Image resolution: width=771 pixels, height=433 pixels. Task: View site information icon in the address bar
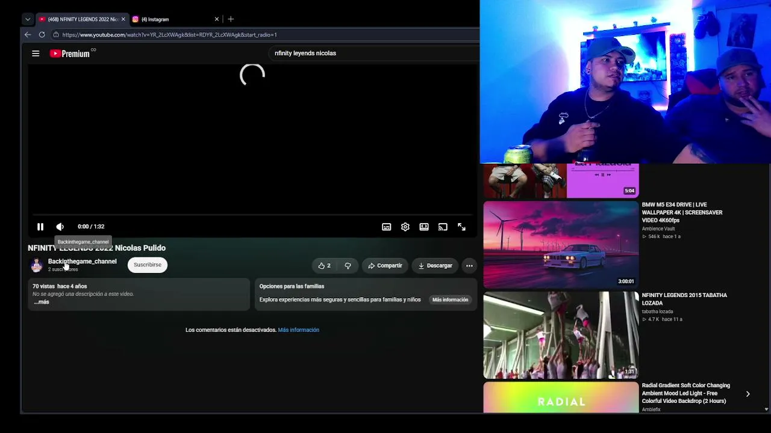(x=56, y=34)
